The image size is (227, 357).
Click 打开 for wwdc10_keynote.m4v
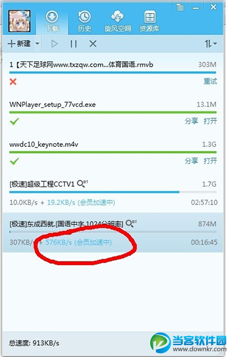click(x=210, y=161)
